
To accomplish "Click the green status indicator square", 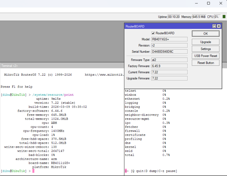I will [x=224, y=17].
